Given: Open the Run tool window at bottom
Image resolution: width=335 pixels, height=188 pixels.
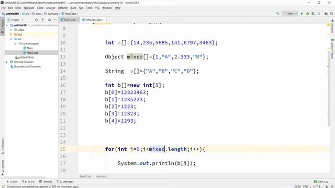Looking at the screenshot, I should point(12,182).
